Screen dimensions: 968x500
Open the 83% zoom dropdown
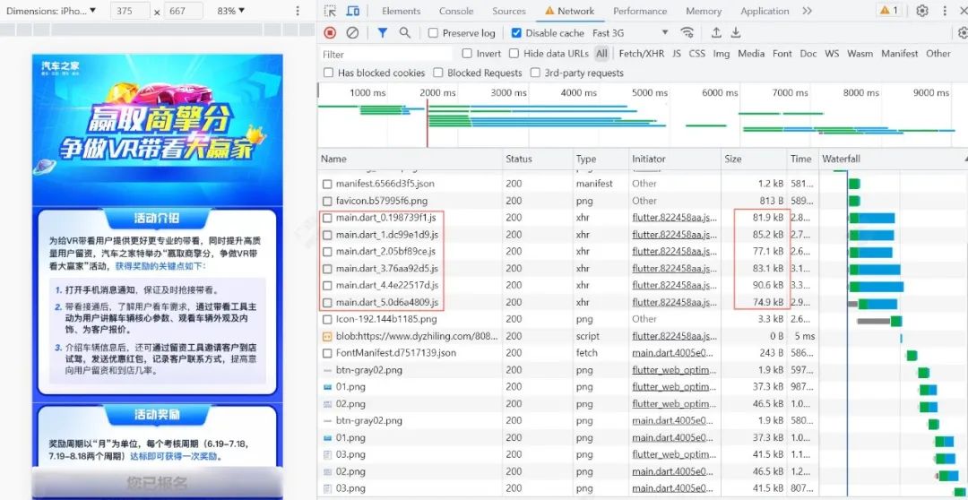coord(231,11)
